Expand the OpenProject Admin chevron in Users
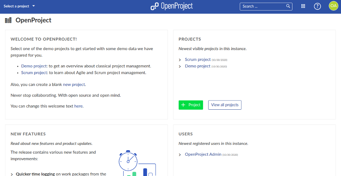 pos(180,155)
